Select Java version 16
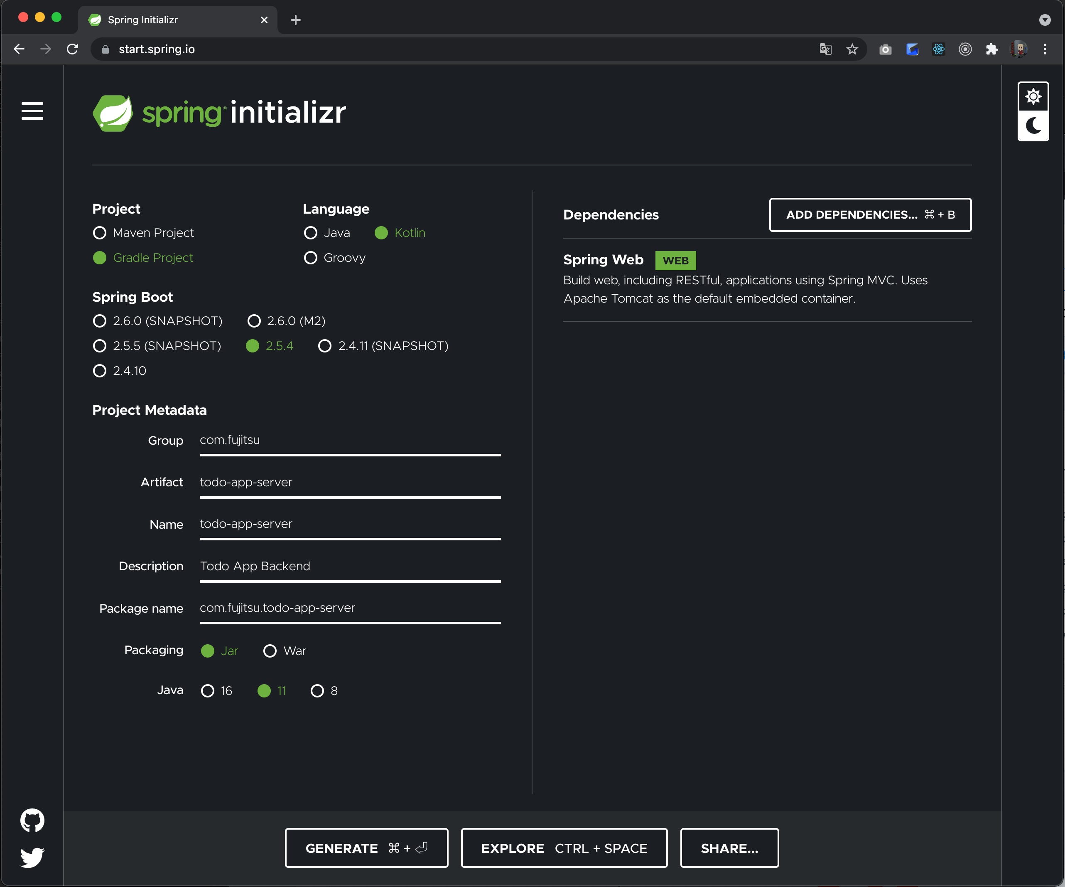 (216, 691)
